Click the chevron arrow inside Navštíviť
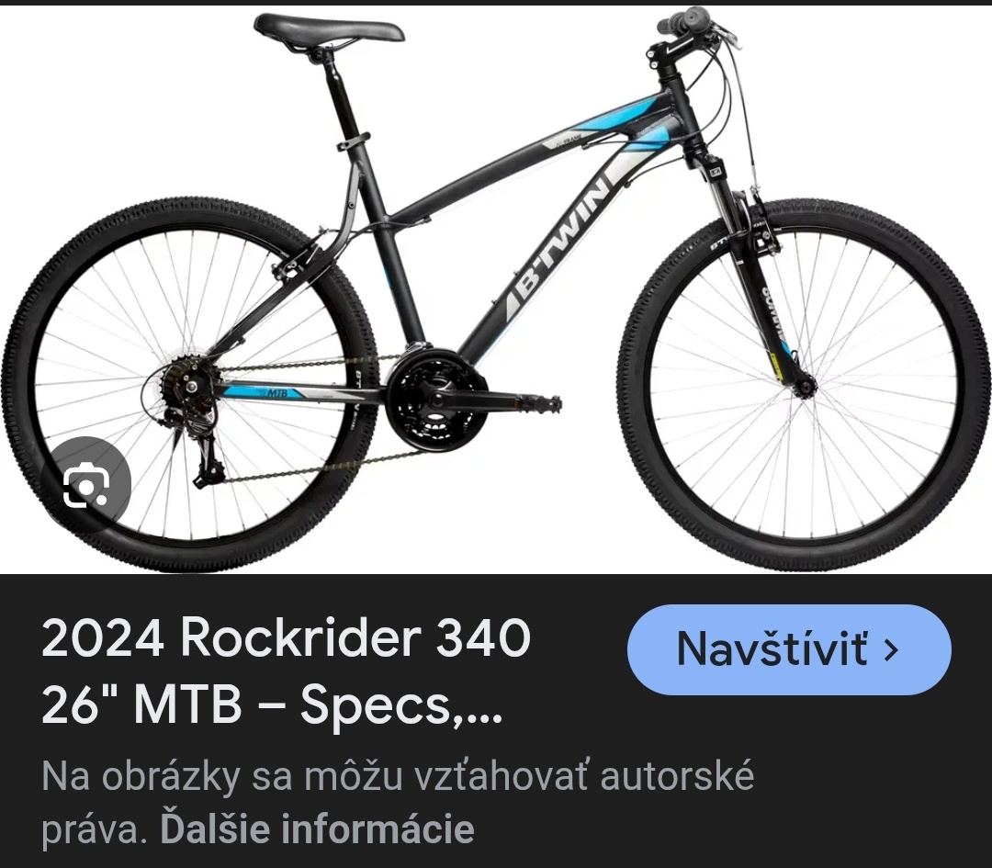Viewport: 992px width, 868px height. [891, 649]
